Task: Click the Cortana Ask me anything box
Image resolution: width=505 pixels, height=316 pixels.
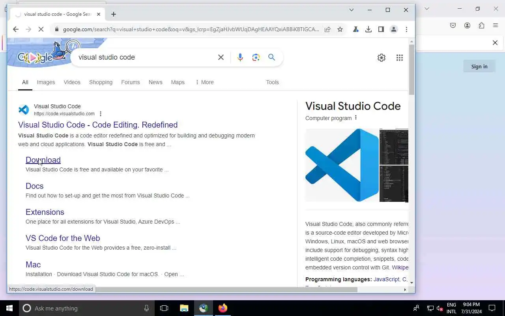Action: tap(87, 308)
